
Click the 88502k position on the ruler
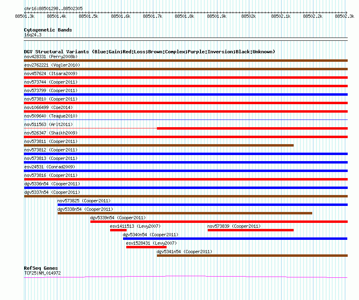click(x=248, y=16)
